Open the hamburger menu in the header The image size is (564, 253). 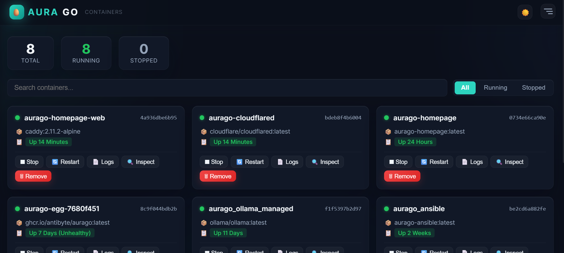(x=548, y=11)
